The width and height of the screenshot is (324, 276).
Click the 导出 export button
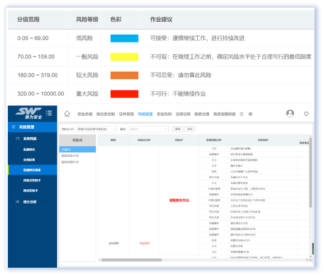[x=190, y=129]
